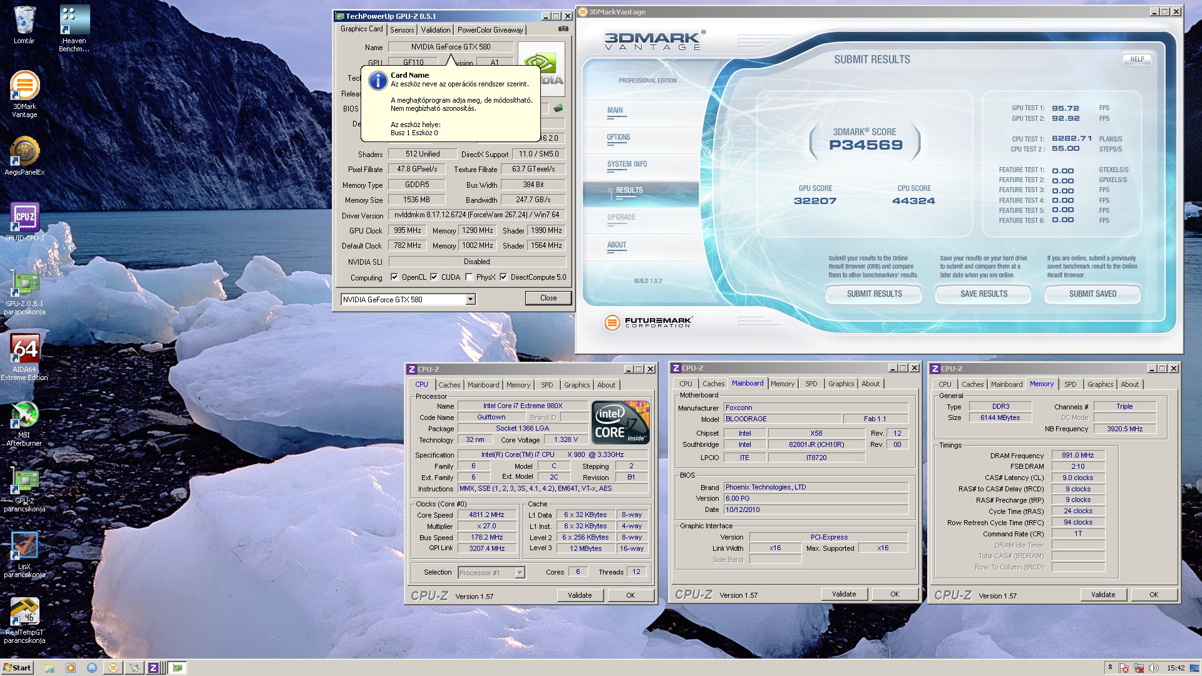
Task: Click the Start button
Action: [17, 668]
